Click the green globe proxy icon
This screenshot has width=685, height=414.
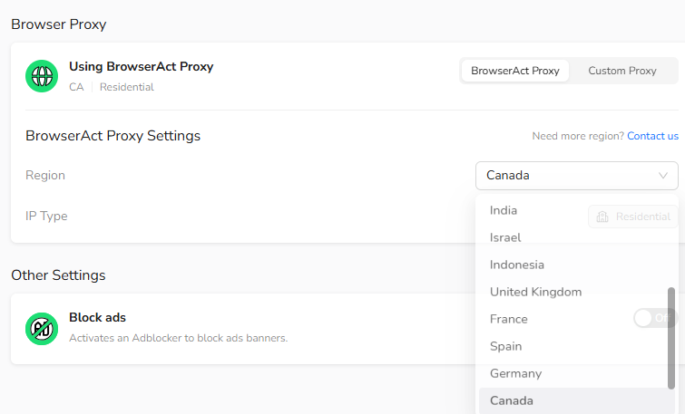(42, 76)
